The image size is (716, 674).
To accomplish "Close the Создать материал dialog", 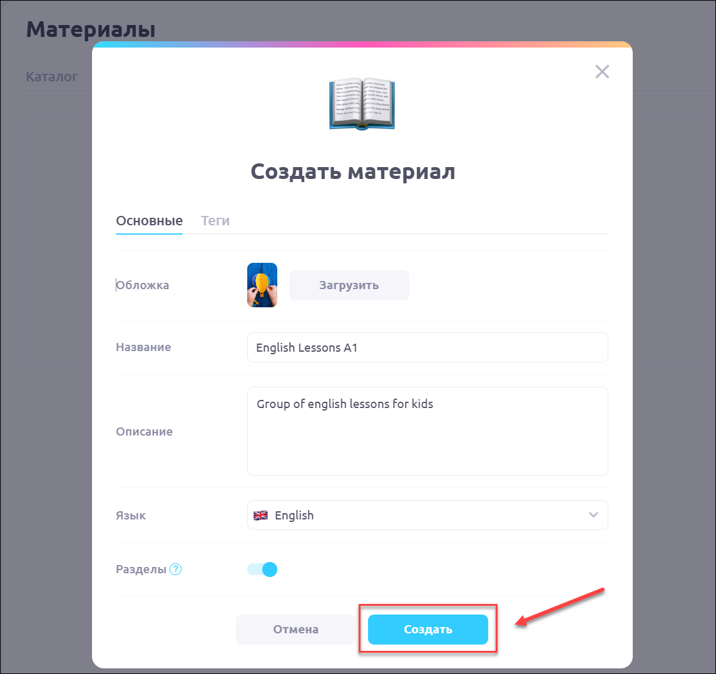I will click(x=602, y=72).
